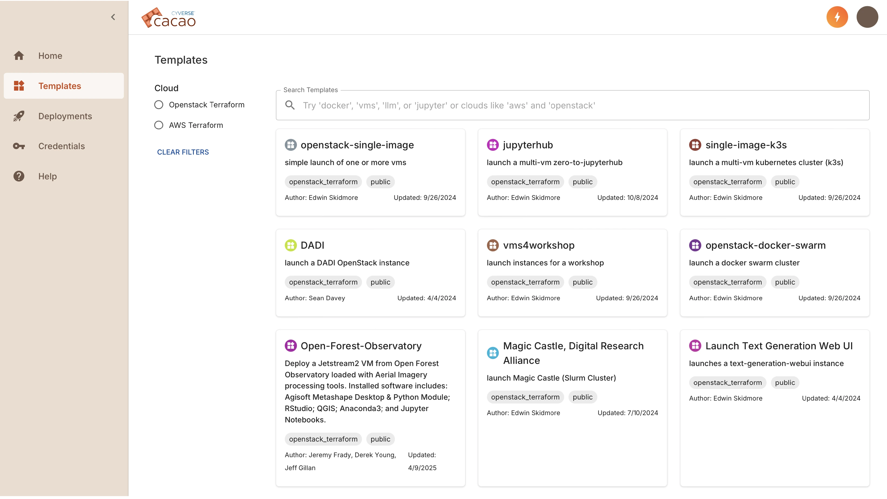This screenshot has height=499, width=887.
Task: Open the openstack-docker-swarm template title
Action: (766, 245)
